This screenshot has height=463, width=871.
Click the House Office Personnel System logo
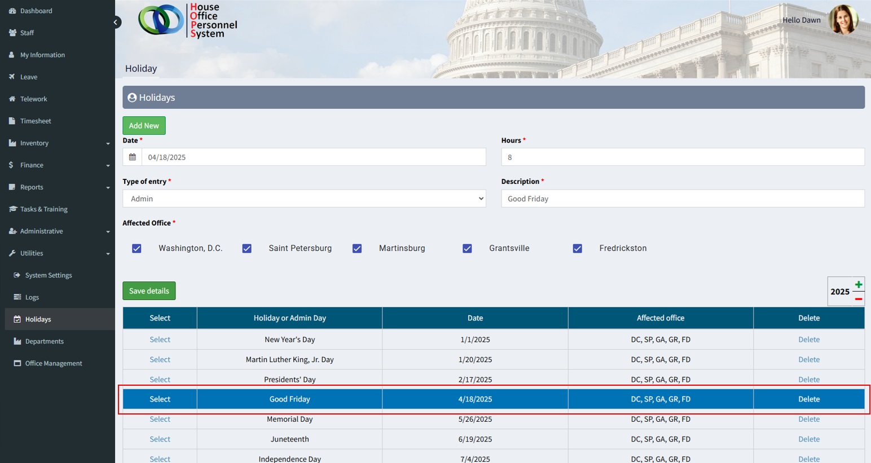pos(188,21)
